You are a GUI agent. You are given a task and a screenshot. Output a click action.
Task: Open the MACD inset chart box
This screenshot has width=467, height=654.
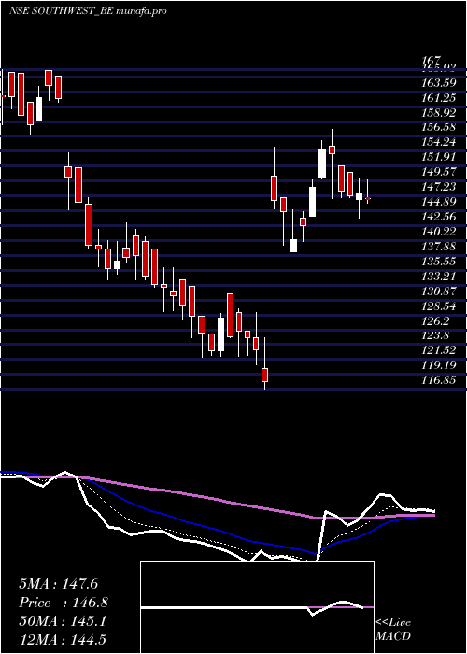pyautogui.click(x=257, y=607)
